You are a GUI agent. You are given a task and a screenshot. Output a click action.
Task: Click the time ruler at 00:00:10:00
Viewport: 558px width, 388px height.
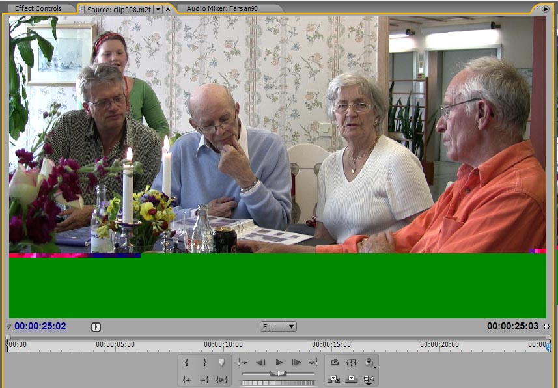click(x=223, y=344)
